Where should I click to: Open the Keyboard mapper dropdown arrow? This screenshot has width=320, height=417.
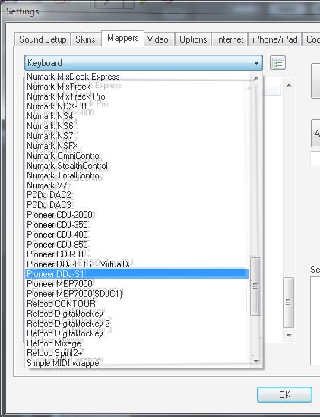[256, 63]
